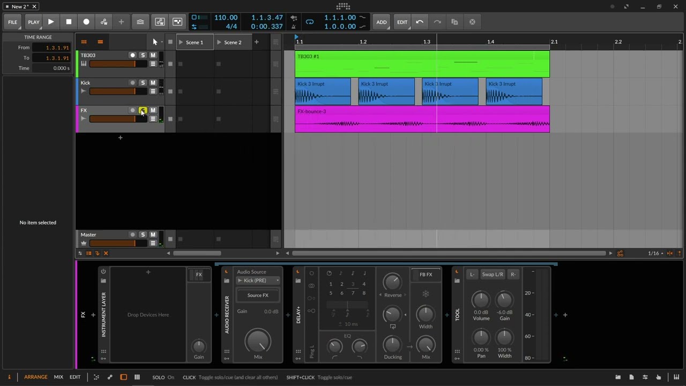Adjust the Audio Receiver Mix knob
This screenshot has height=386, width=686.
pyautogui.click(x=258, y=341)
